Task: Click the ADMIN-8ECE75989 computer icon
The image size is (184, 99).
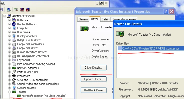Action: coord(9,16)
